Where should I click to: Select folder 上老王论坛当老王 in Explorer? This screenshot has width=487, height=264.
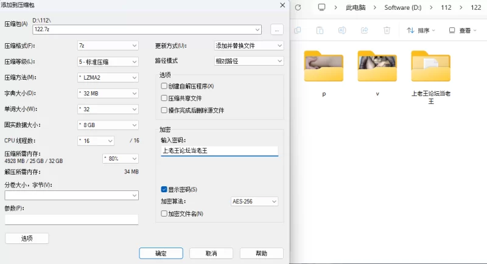431,77
